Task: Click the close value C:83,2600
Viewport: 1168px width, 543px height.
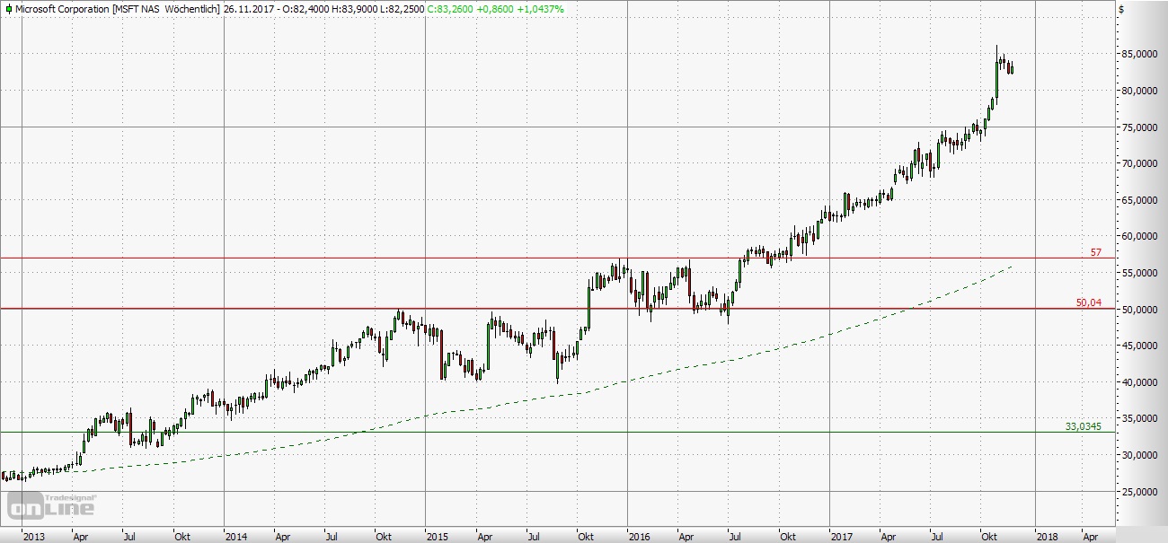Action: click(449, 8)
